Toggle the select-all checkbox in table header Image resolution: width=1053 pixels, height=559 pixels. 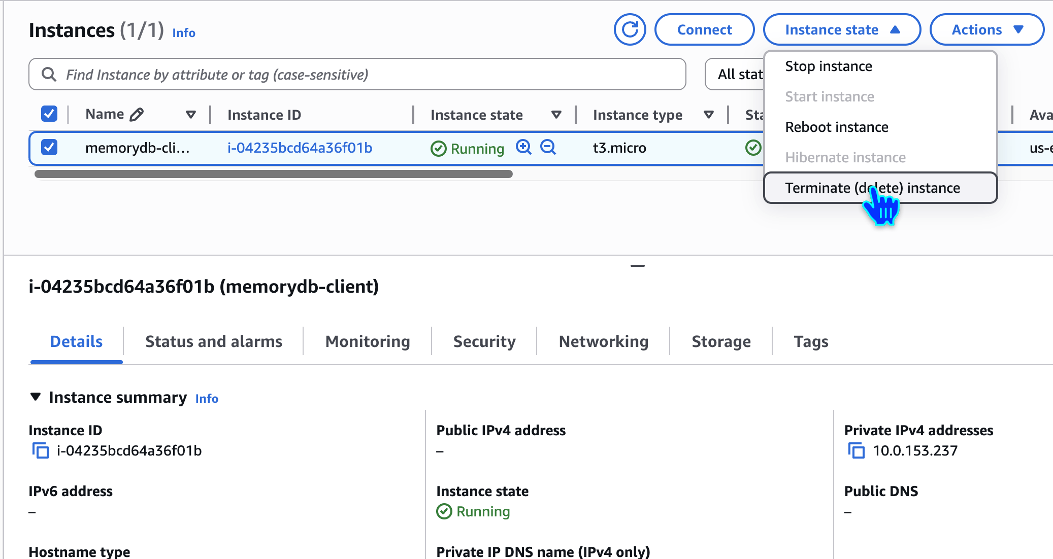pos(49,114)
